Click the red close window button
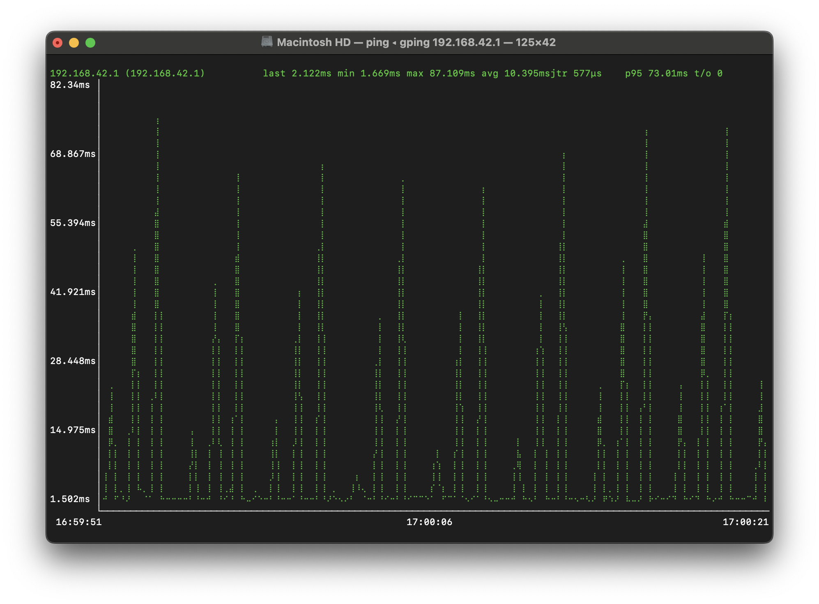 [58, 43]
